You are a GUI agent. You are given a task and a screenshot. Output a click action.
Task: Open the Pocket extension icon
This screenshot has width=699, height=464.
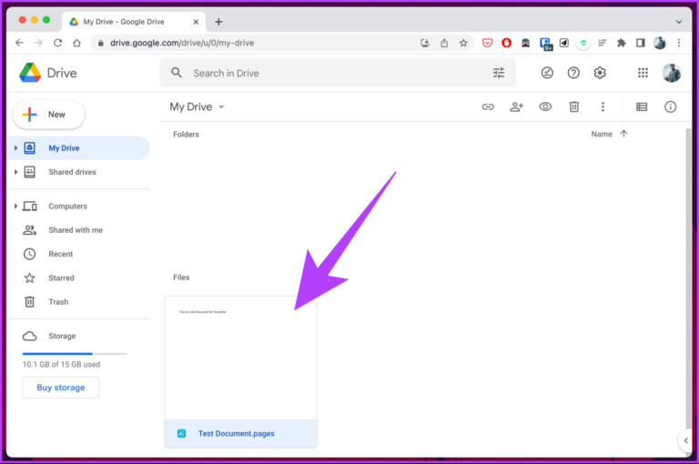tap(487, 43)
